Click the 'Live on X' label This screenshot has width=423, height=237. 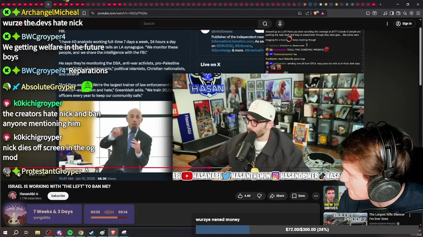tap(210, 65)
